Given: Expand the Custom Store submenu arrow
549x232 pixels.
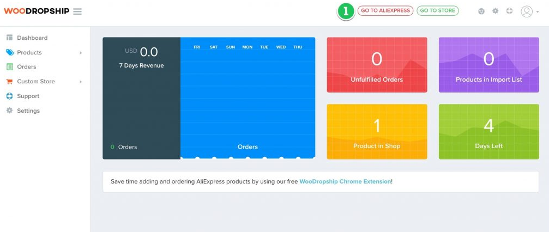Looking at the screenshot, I should [x=81, y=82].
